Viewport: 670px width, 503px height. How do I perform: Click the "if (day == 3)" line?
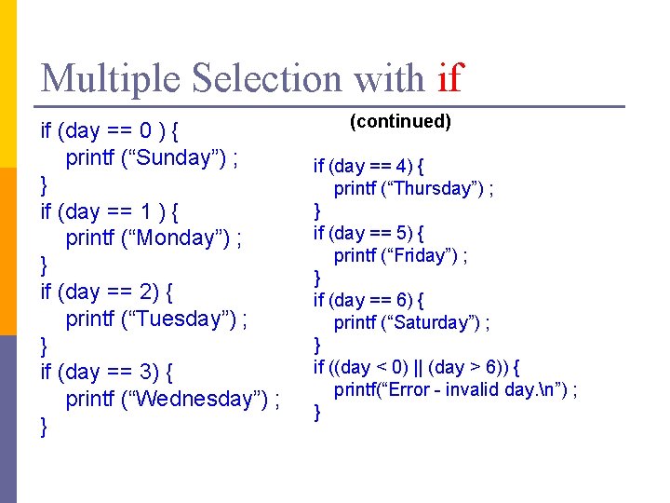[107, 372]
